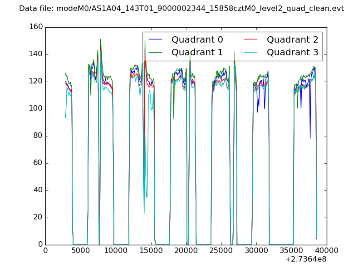Click the 5000 x-axis tick label
The image size is (363, 272).
pyautogui.click(x=80, y=251)
